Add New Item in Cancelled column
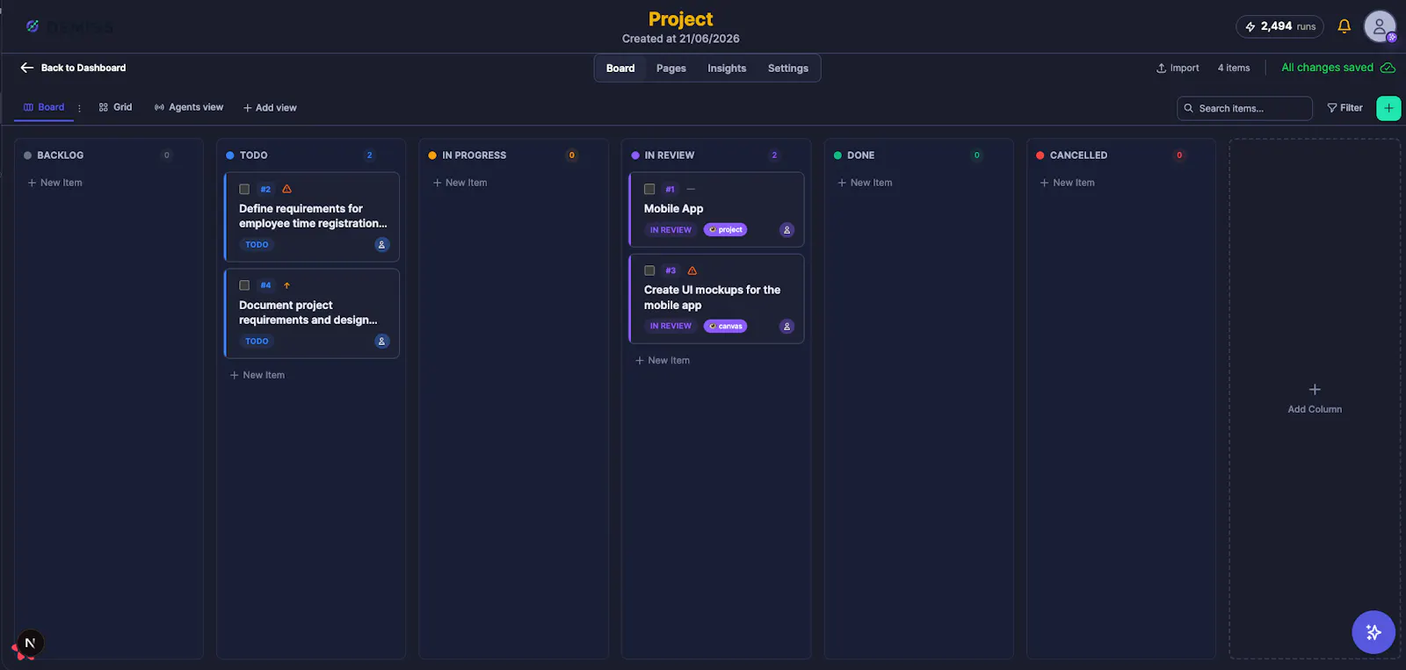This screenshot has width=1406, height=670. point(1067,183)
